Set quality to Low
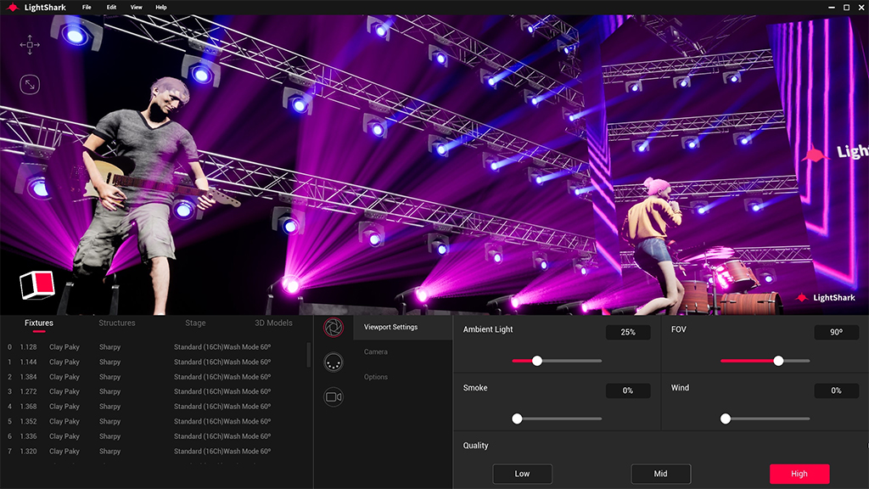This screenshot has width=869, height=489. (522, 474)
